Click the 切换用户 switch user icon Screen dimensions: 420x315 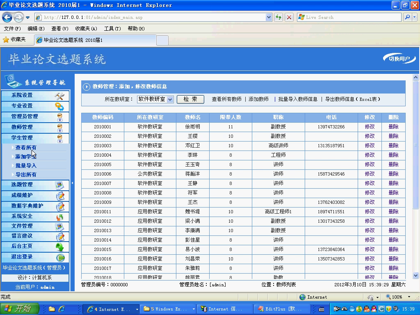399,58
